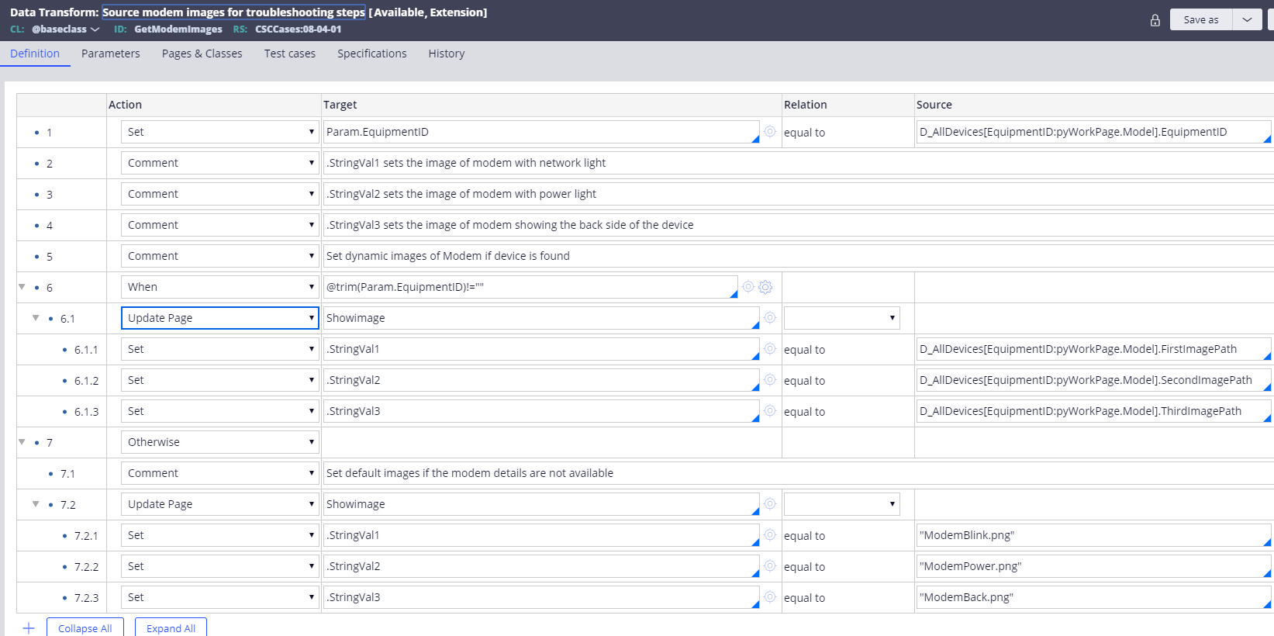Open Relation dropdown on row 6.1
This screenshot has width=1274, height=636.
coord(841,318)
